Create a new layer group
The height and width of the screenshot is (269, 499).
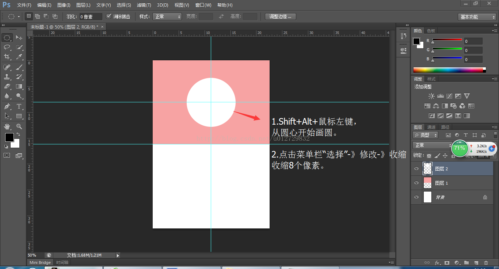466,262
